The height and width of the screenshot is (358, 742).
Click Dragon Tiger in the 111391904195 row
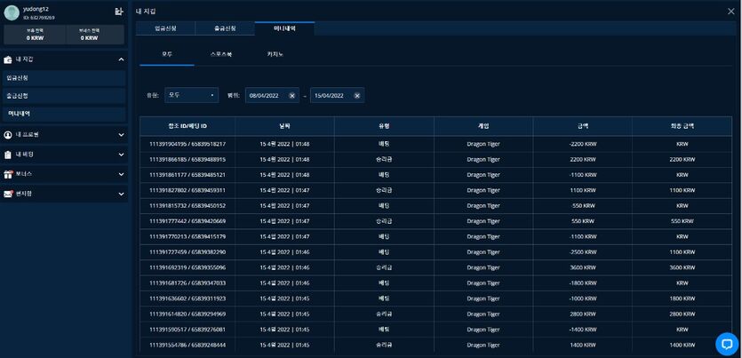coord(483,144)
